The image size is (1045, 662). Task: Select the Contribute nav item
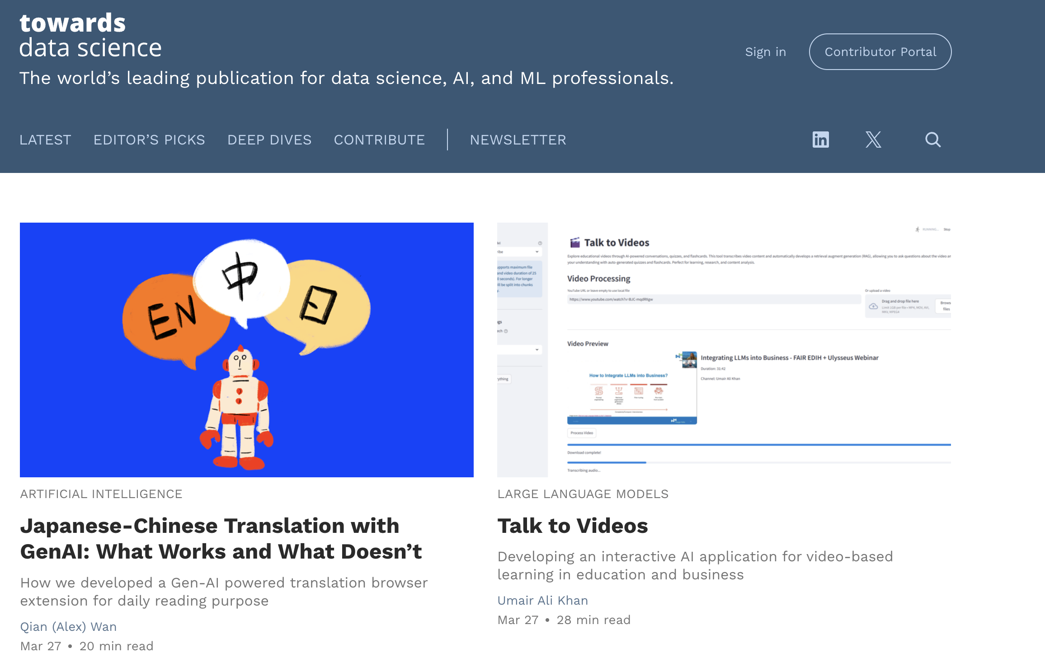379,140
